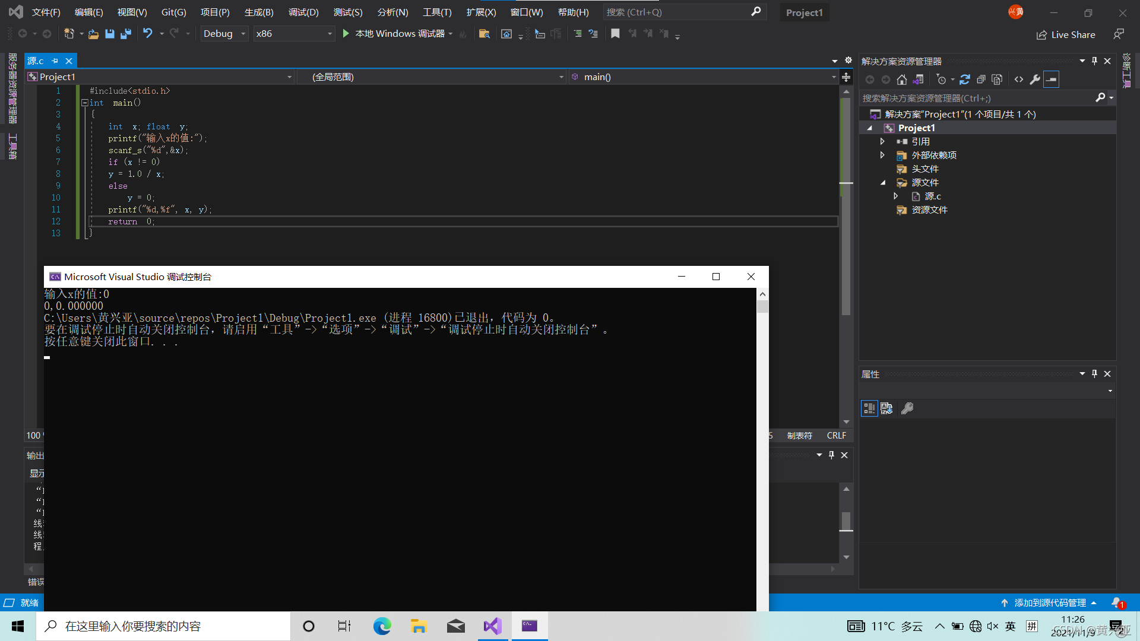Click the Home icon in Solution Explorer

(x=902, y=80)
